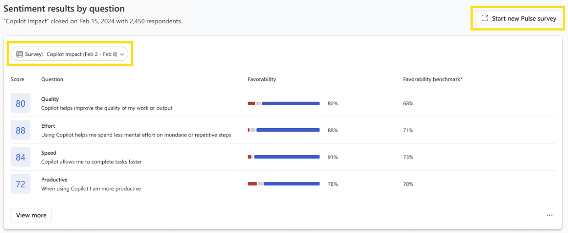
Task: Click the survey form icon in selector
Action: point(20,54)
